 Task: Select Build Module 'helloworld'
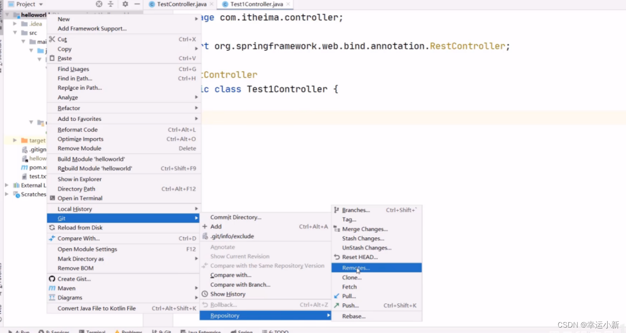click(124, 159)
